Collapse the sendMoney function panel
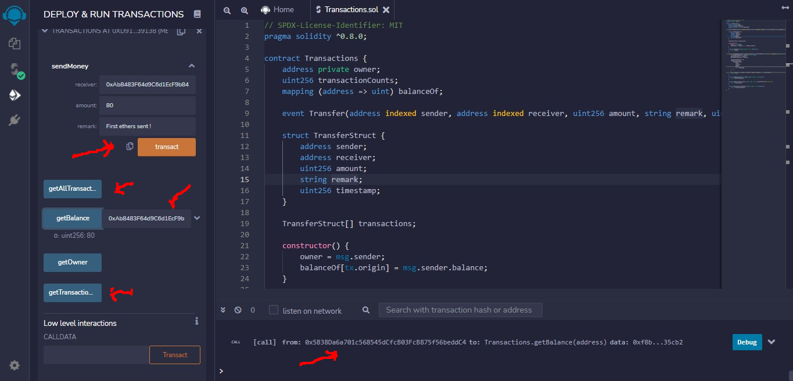Image resolution: width=793 pixels, height=381 pixels. click(191, 66)
